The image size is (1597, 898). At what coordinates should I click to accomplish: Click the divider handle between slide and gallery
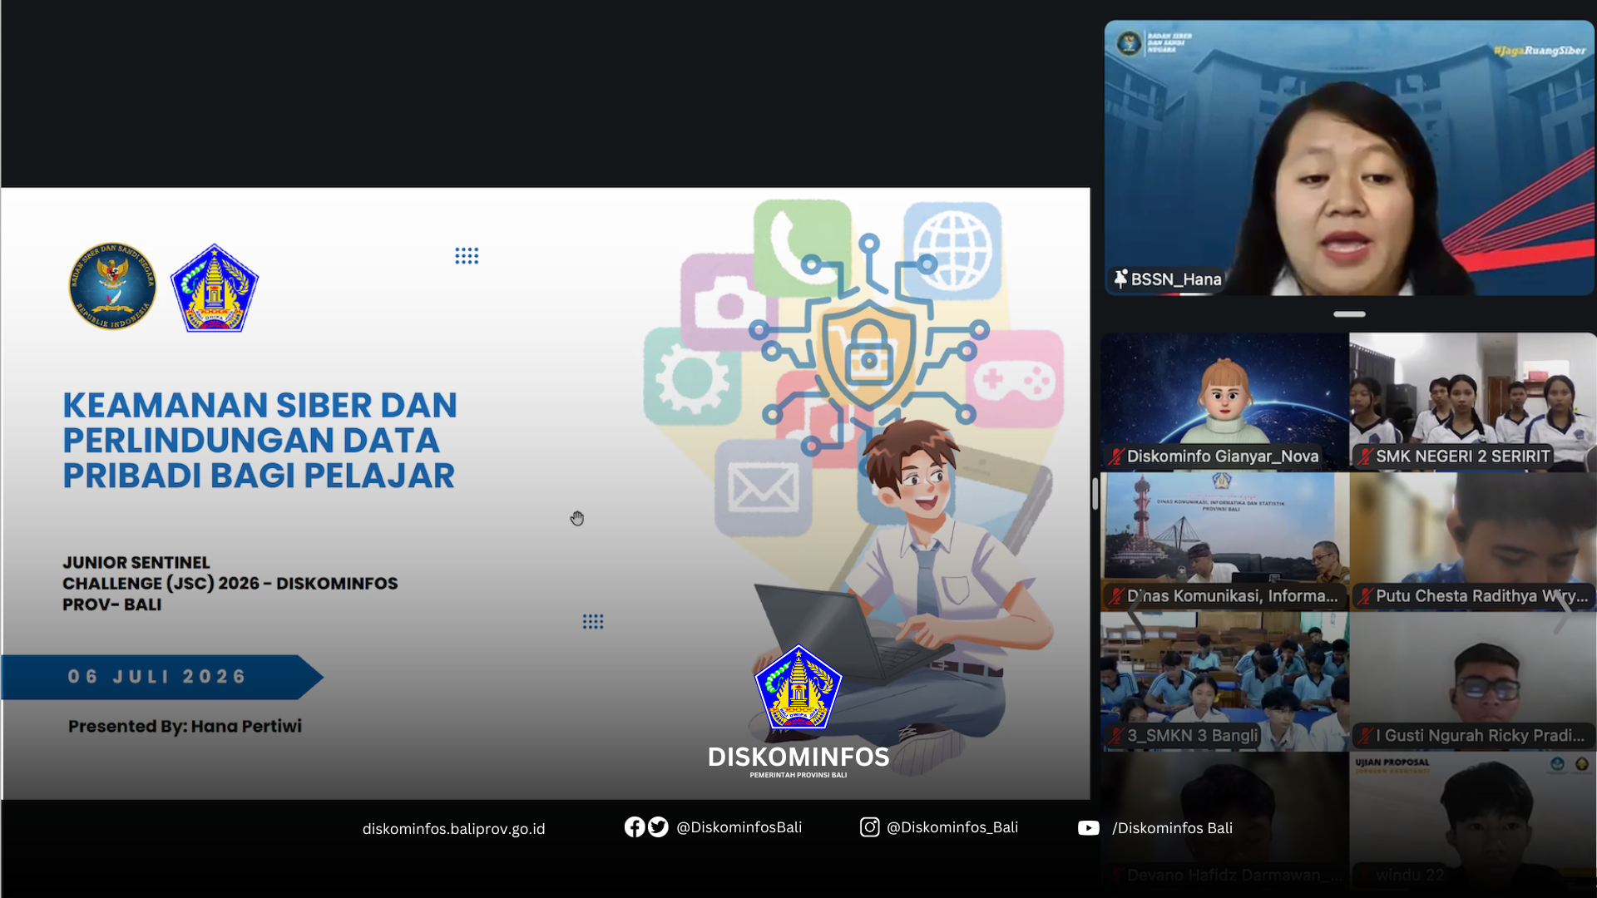coord(1095,494)
